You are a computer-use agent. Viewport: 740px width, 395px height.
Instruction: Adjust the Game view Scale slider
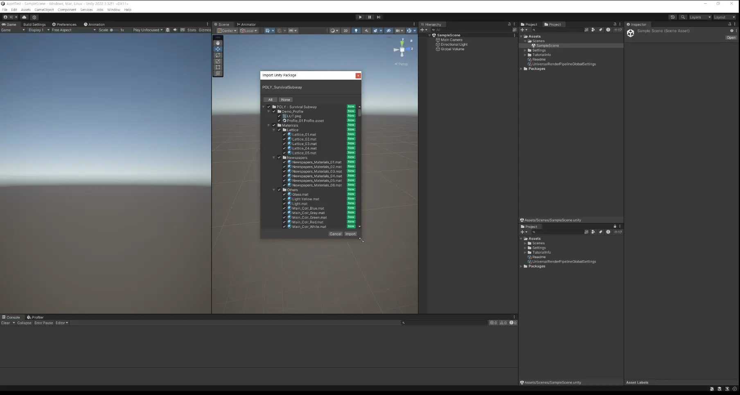coord(114,30)
